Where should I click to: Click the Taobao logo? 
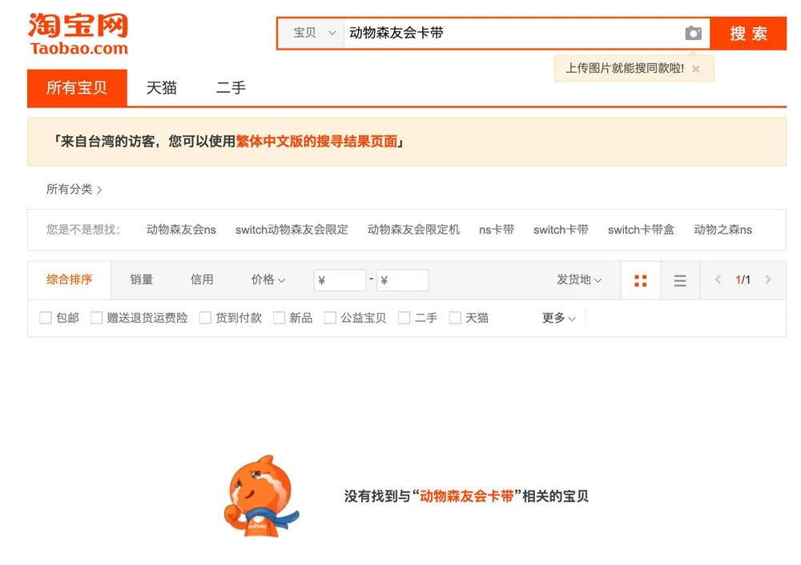[x=78, y=34]
